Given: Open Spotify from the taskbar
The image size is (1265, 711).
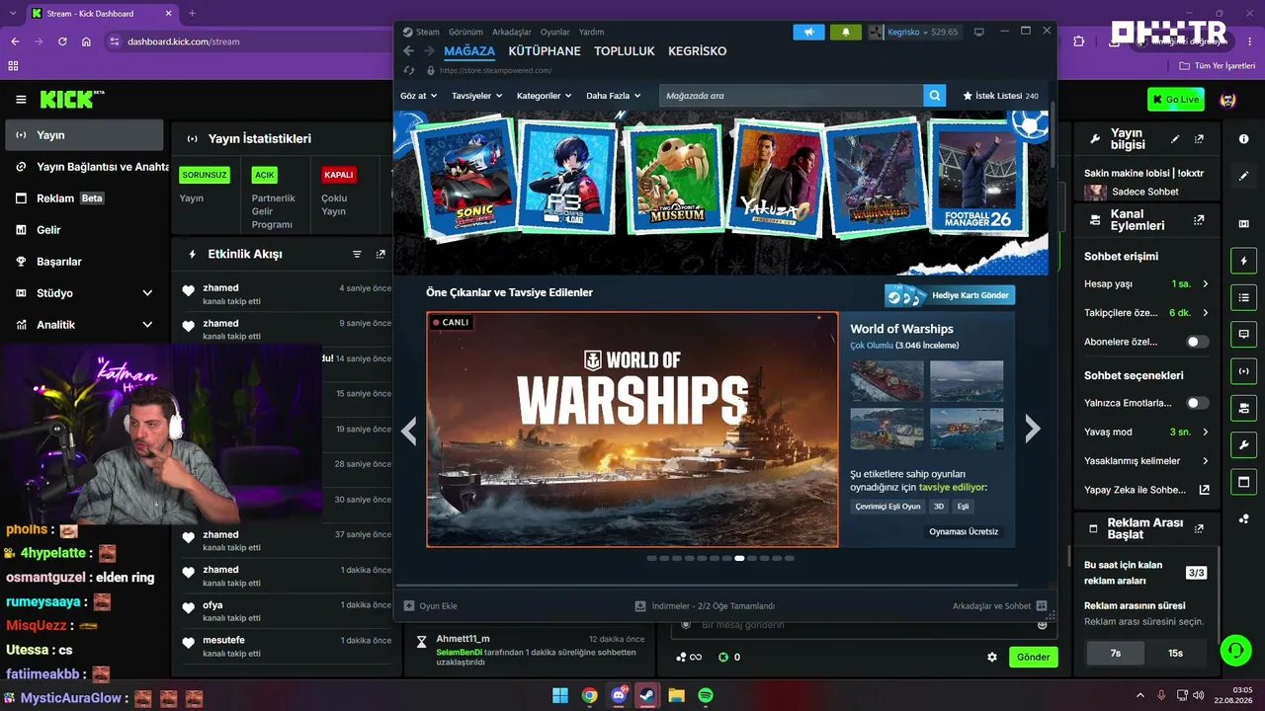Looking at the screenshot, I should pyautogui.click(x=706, y=695).
